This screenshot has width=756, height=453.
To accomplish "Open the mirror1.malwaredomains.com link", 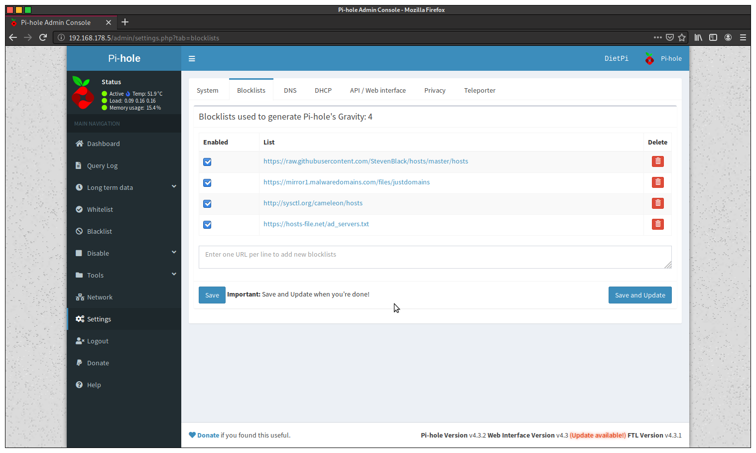I will click(x=347, y=182).
